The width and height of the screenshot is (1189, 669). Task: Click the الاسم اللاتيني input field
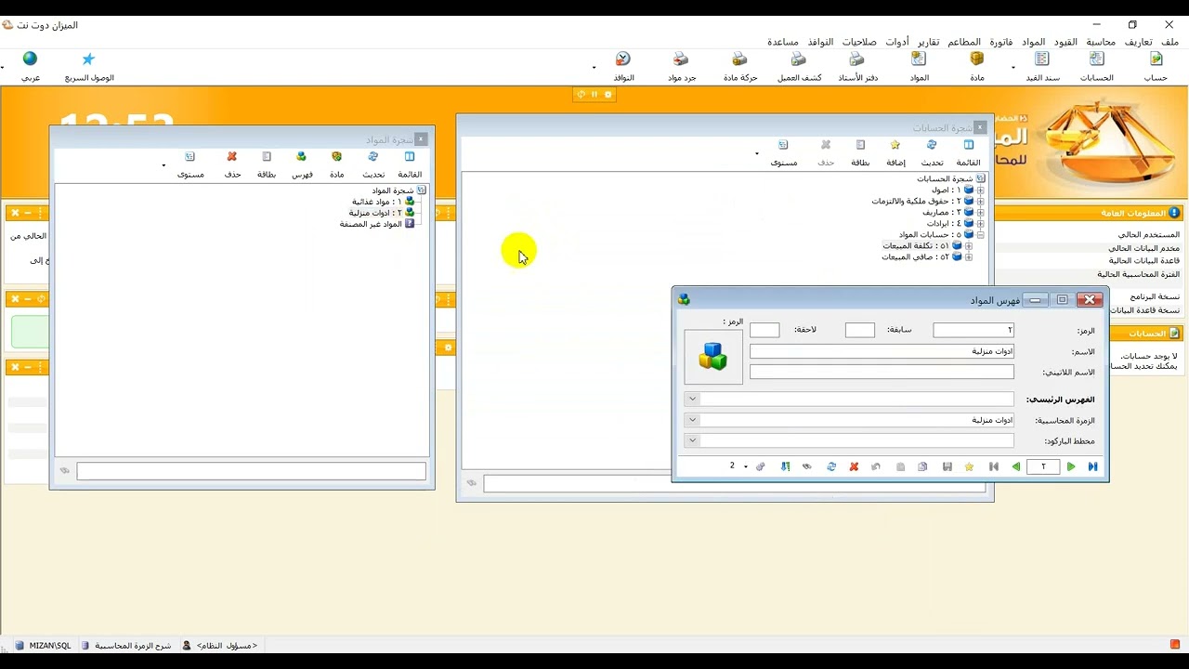(x=882, y=372)
